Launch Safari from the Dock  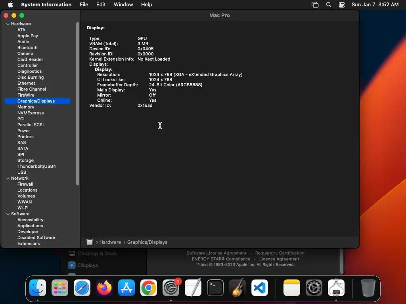point(82,288)
